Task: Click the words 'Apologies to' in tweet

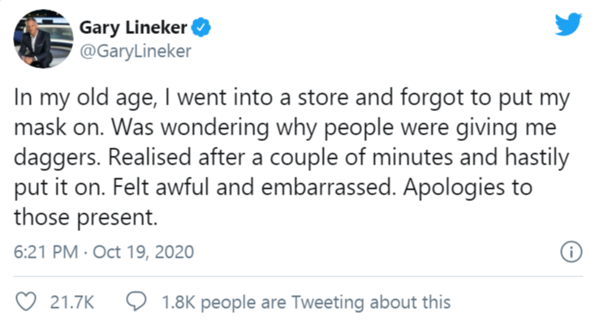Action: pos(468,188)
